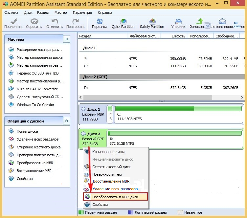The width and height of the screenshot is (247, 218).
Task: Click the Повторить redo arrow icon
Action: (x=76, y=21)
